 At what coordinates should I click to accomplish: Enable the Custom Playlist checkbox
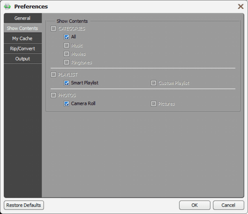(153, 83)
